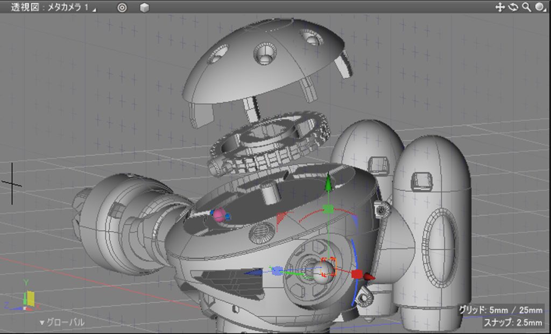Expand the グローバル coordinate system dropdown
The image size is (551, 334).
pyautogui.click(x=62, y=323)
